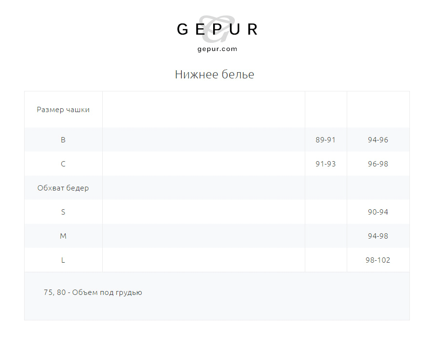434x343 pixels.
Task: Click the GEPUR logo emblem
Action: (217, 29)
